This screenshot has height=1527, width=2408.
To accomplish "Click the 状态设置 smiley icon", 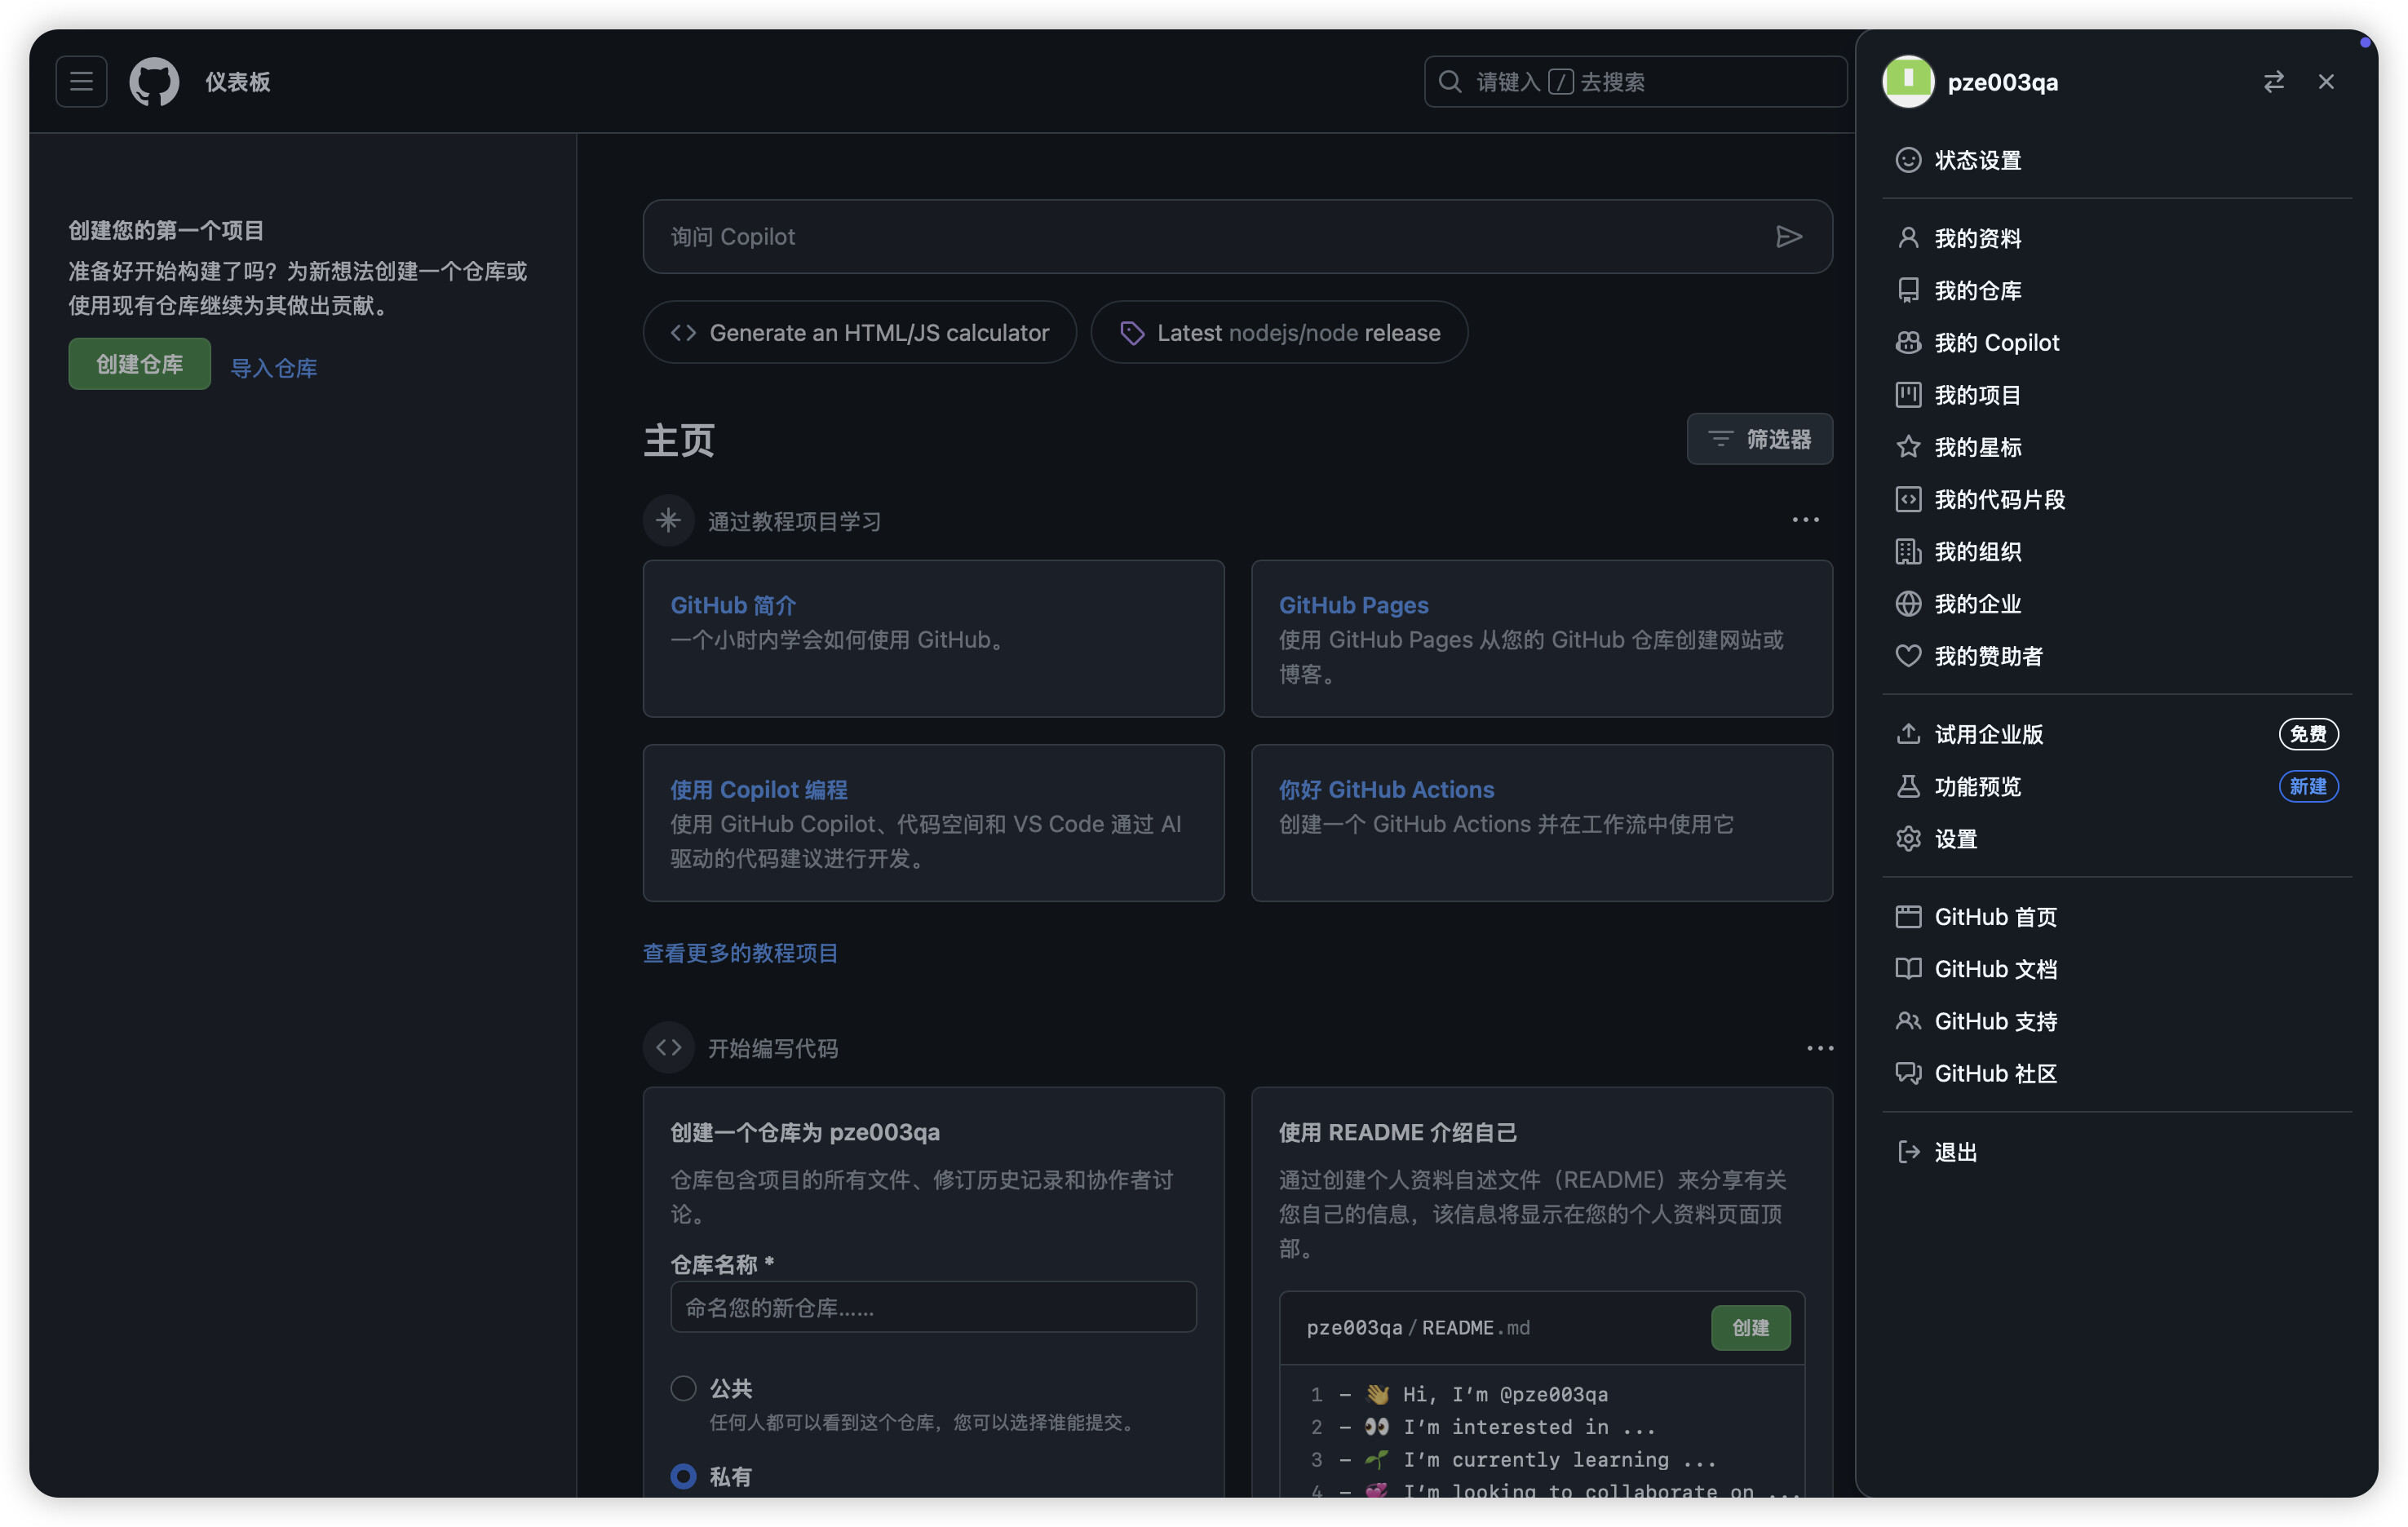I will coord(1908,160).
